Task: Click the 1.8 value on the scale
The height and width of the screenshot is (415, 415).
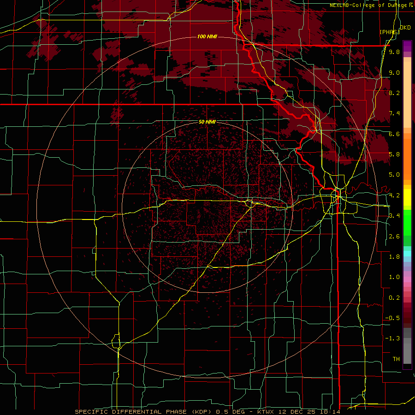Action: tap(394, 257)
